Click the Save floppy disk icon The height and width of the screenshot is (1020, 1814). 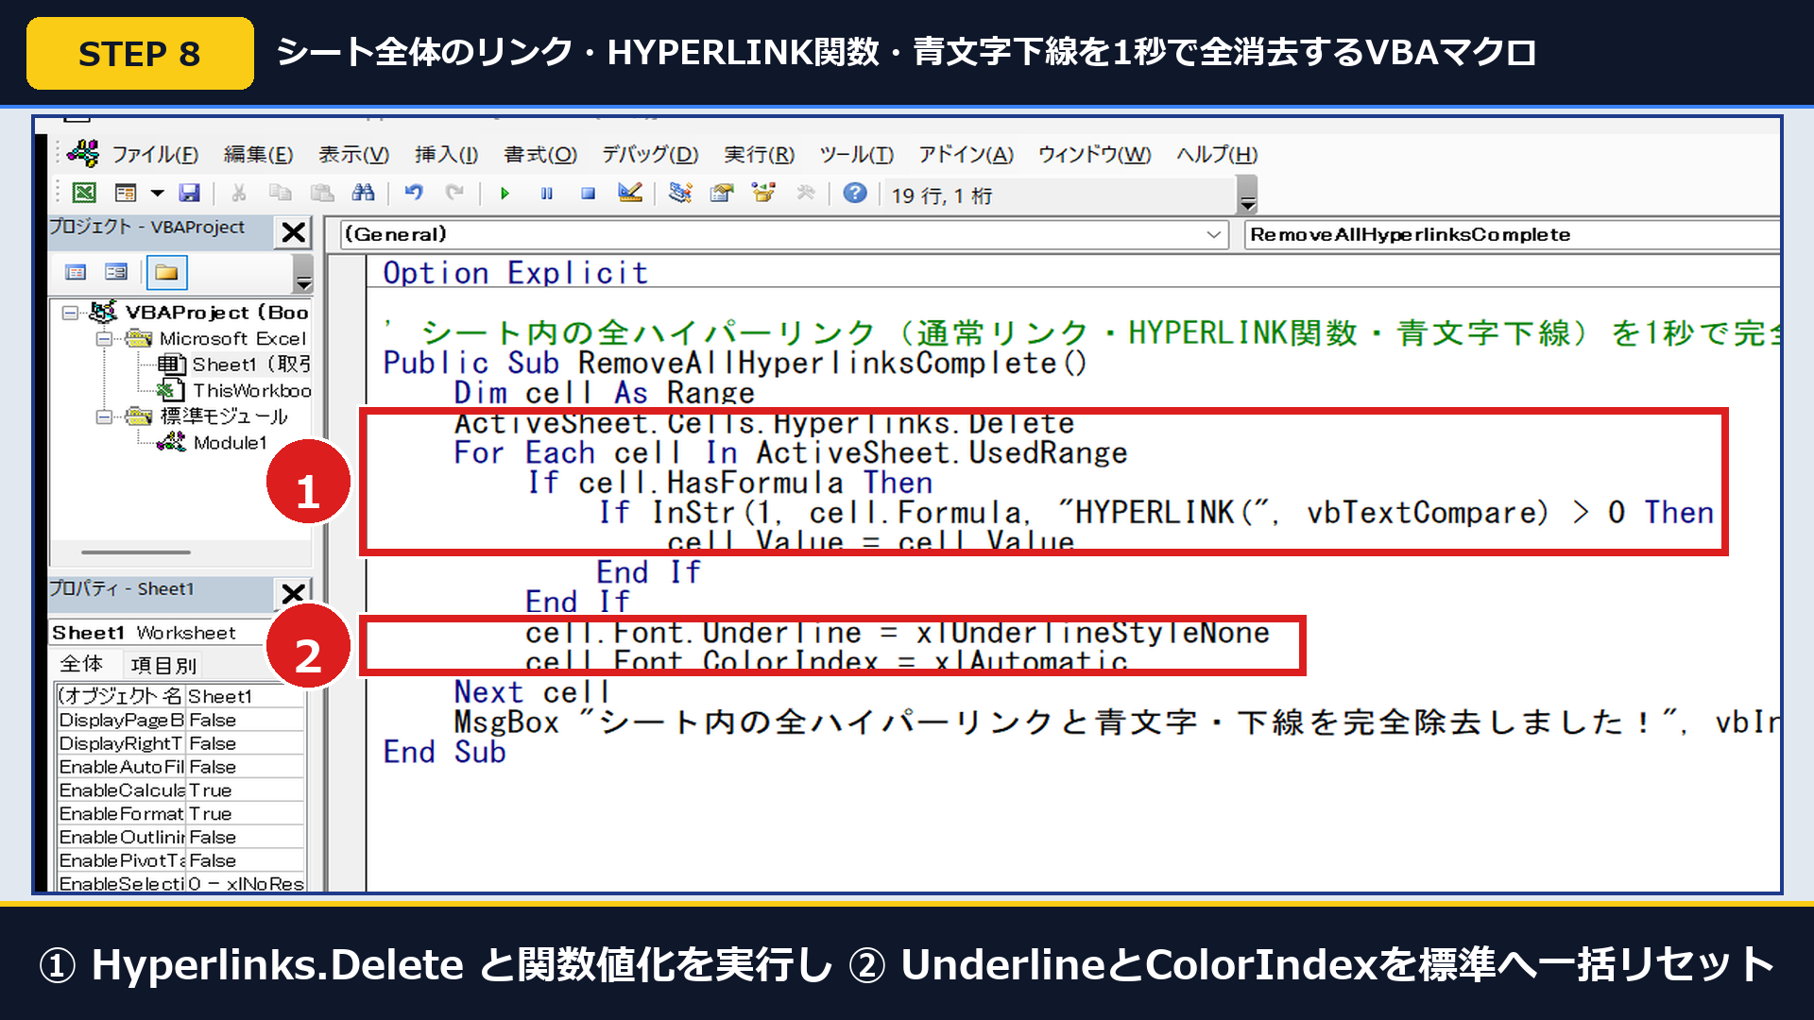[190, 194]
